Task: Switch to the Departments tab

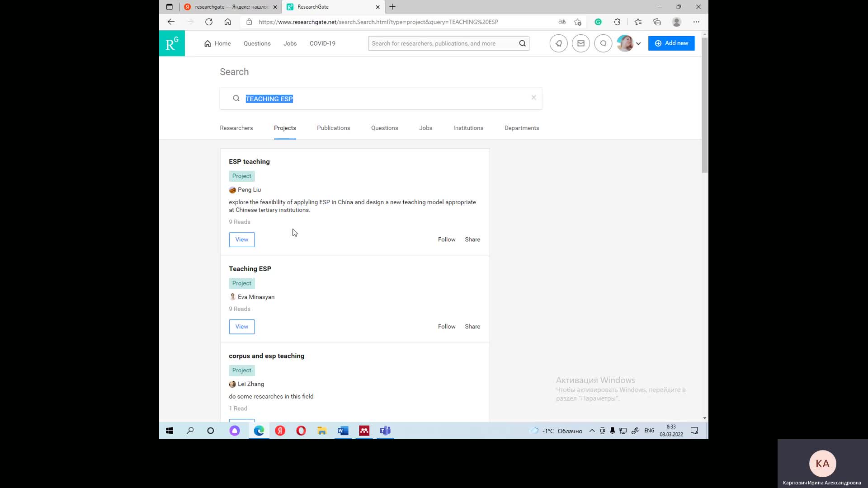Action: [x=521, y=128]
